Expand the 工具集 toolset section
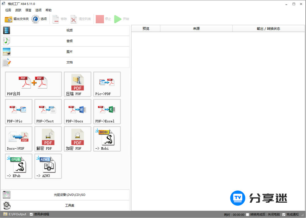306x218 pixels. tap(69, 205)
